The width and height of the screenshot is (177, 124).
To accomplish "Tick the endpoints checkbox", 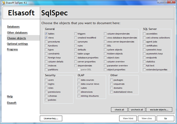I will click(x=144, y=58).
